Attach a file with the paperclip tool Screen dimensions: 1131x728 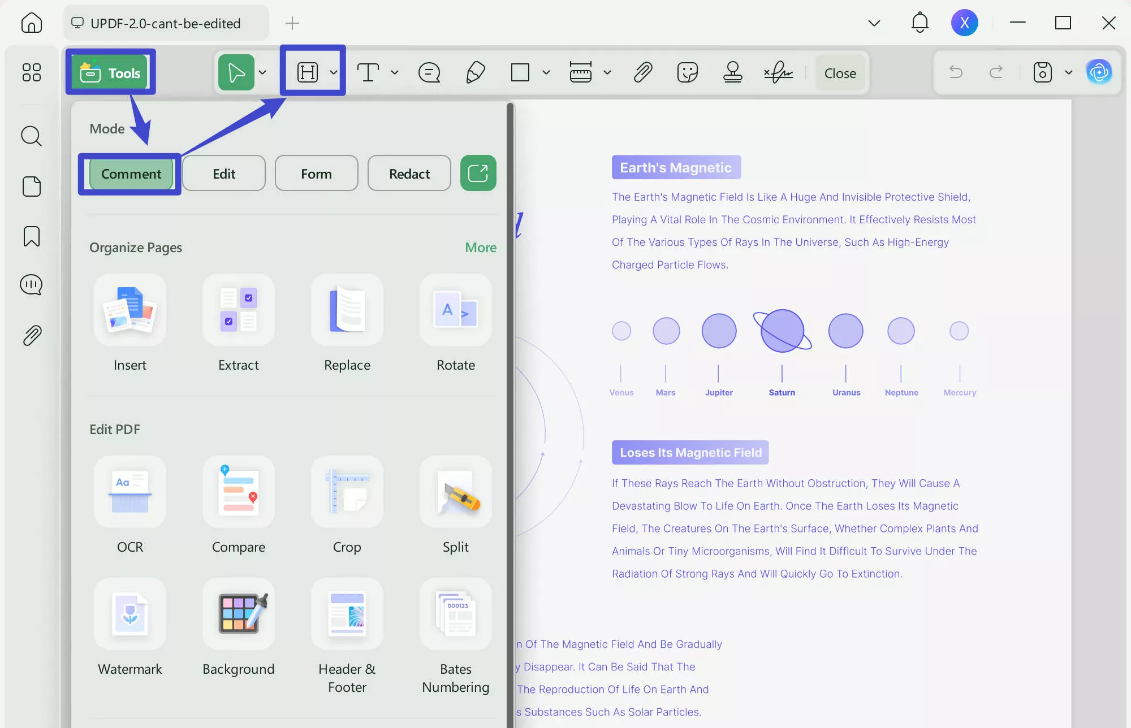pyautogui.click(x=643, y=72)
